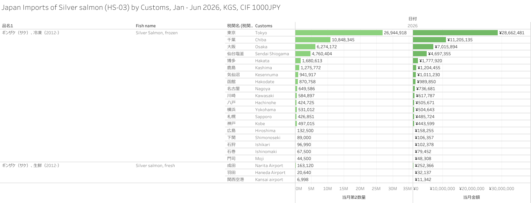The height and width of the screenshot is (203, 531).
Task: Select the Hachinohe customs label
Action: (265, 103)
